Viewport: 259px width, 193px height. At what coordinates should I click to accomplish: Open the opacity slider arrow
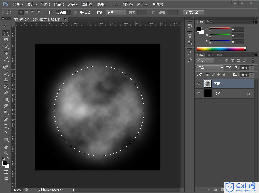coord(251,68)
